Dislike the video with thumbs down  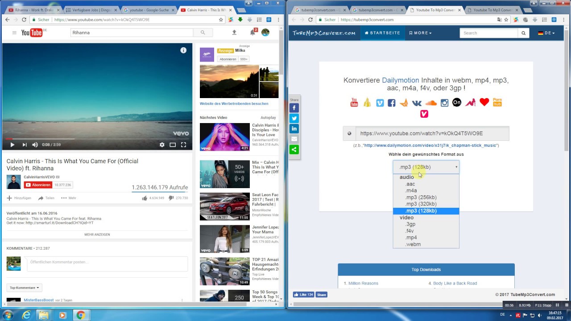point(171,198)
